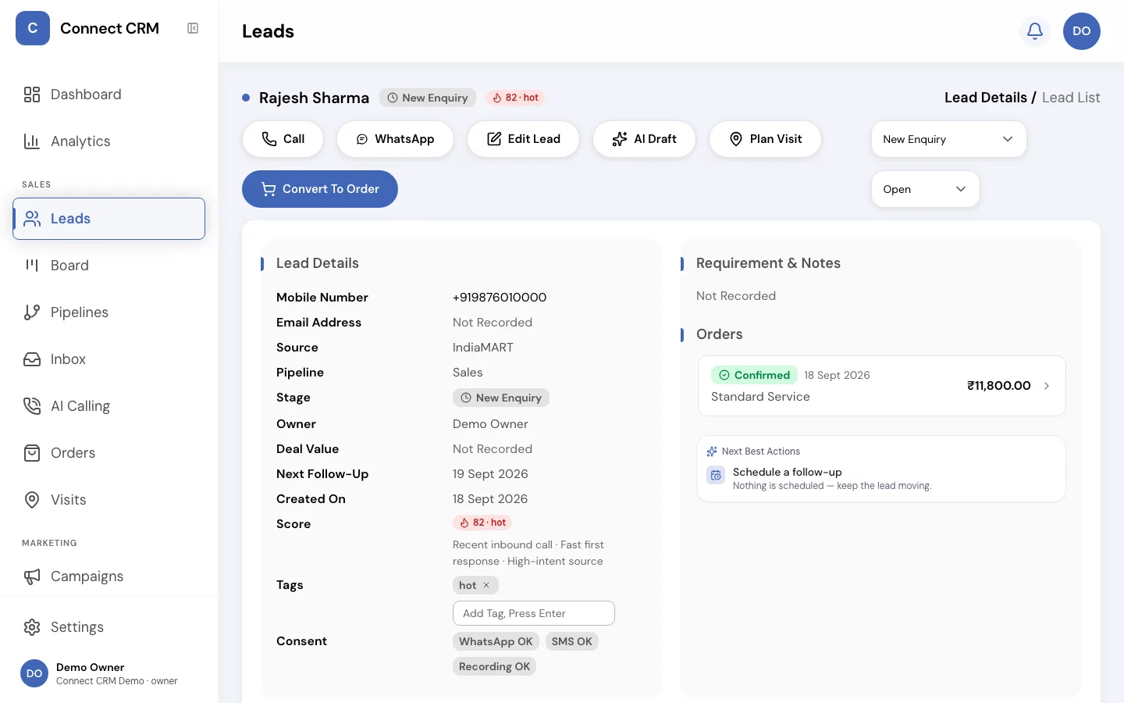Image resolution: width=1124 pixels, height=703 pixels.
Task: Click the IndiaMART source value
Action: [483, 348]
